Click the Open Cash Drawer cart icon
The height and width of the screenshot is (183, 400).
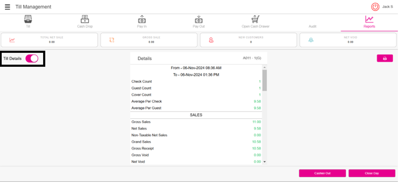point(255,19)
